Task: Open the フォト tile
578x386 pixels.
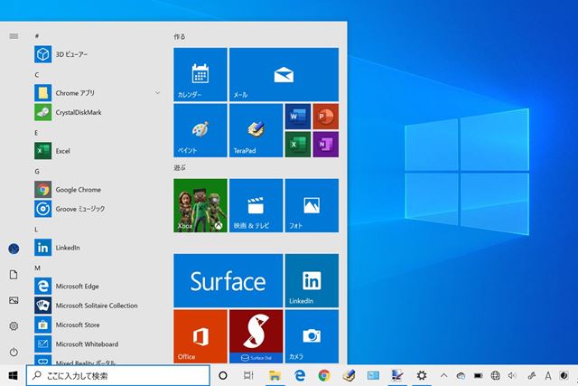Action: pyautogui.click(x=312, y=205)
